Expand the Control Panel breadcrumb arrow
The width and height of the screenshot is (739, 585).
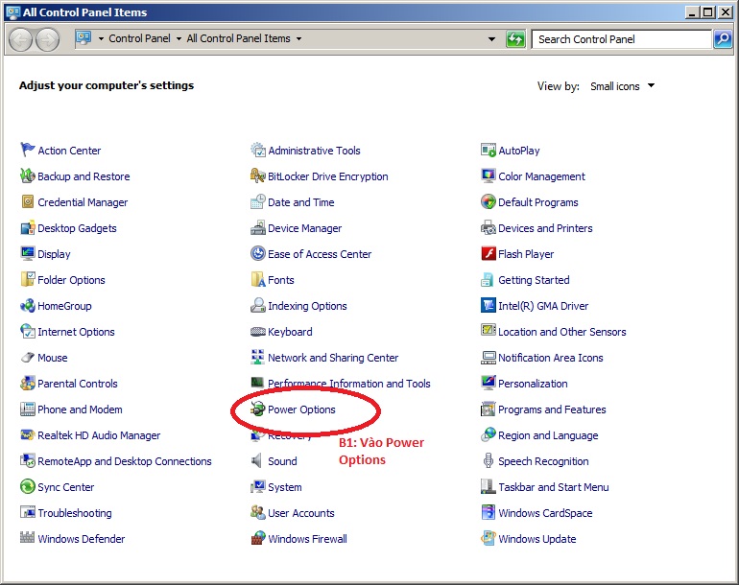[179, 38]
